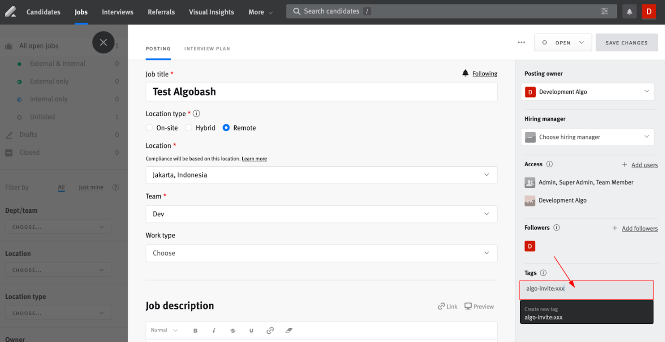This screenshot has height=342, width=665.
Task: Open the Visual Insights menu item
Action: pos(211,12)
